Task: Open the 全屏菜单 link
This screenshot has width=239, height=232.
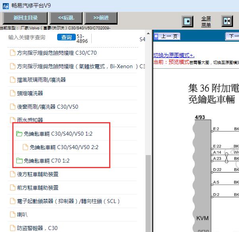Action: (206, 22)
